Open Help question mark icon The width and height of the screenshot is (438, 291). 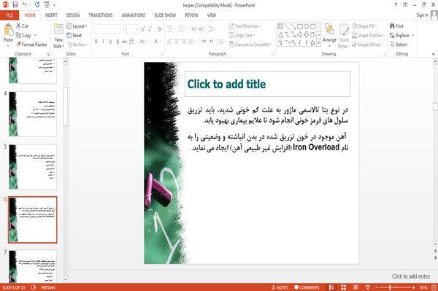click(x=396, y=5)
